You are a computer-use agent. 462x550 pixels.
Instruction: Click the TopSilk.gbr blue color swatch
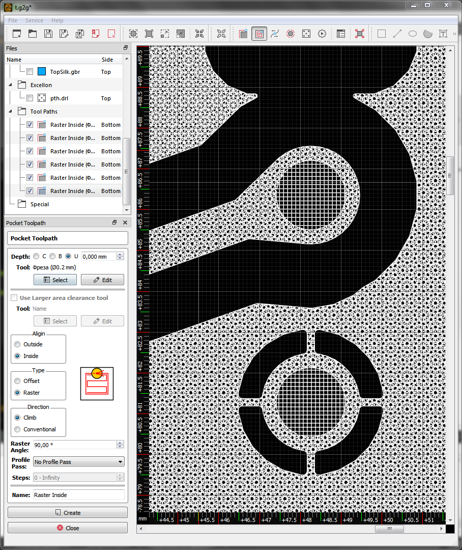(42, 72)
